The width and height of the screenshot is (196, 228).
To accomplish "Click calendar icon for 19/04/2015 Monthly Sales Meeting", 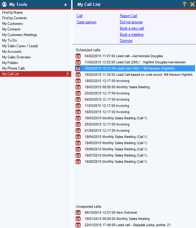I will click(x=78, y=137).
